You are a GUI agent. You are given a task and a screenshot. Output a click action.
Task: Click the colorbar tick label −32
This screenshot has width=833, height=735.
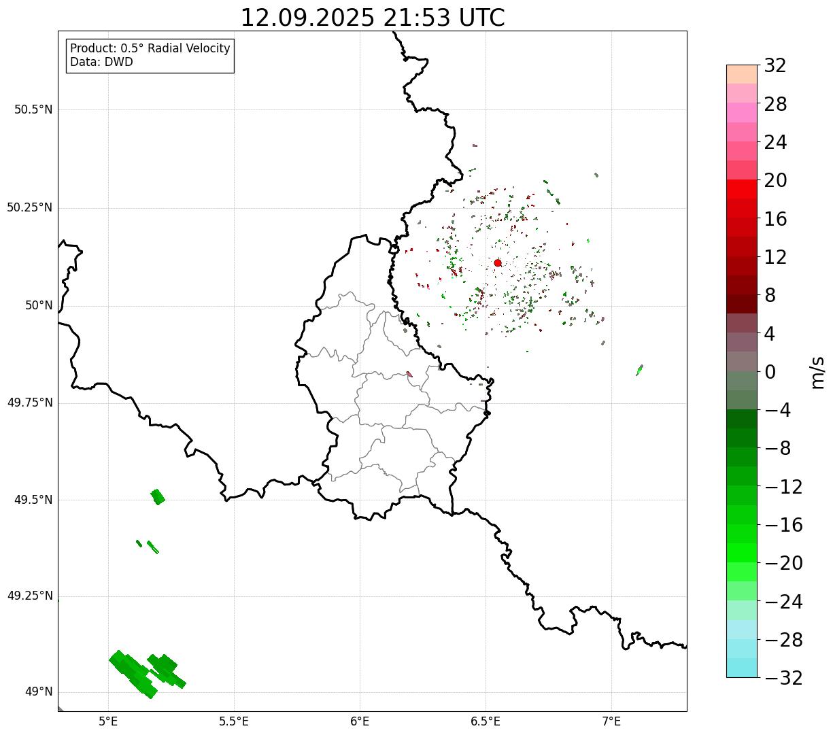click(783, 678)
